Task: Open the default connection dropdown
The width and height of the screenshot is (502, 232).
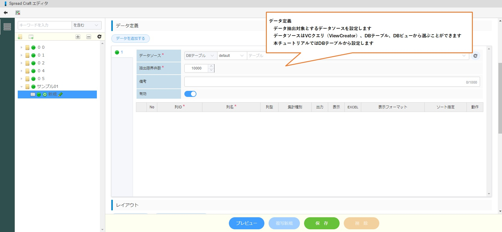Action: pyautogui.click(x=232, y=56)
